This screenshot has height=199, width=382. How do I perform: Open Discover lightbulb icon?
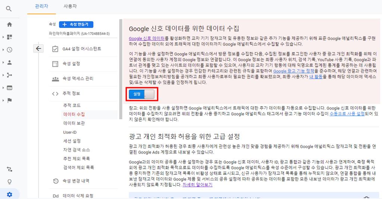(9, 182)
